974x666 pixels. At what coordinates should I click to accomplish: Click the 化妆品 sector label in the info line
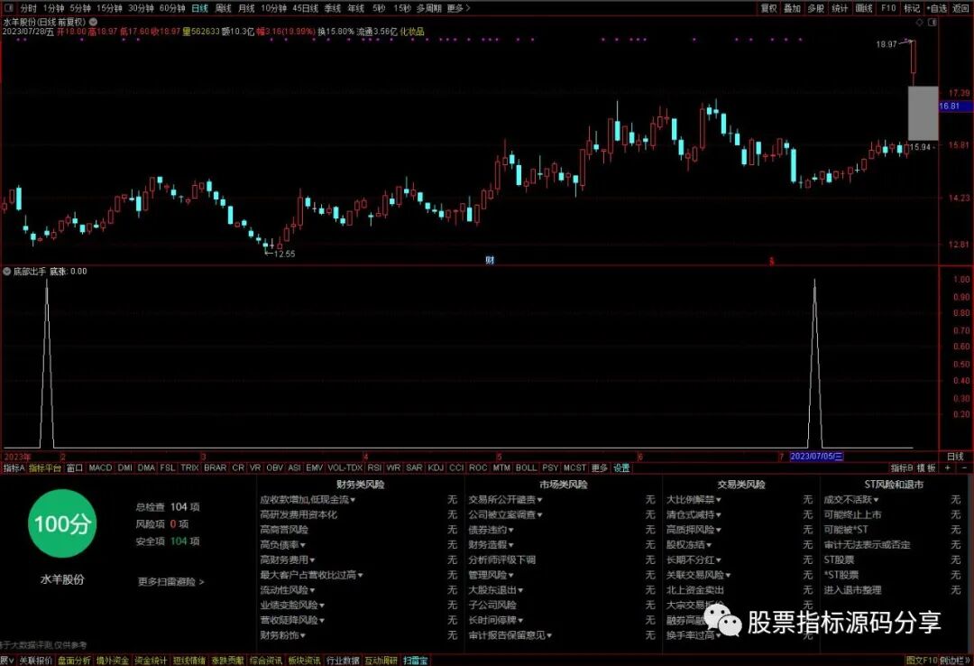click(x=412, y=31)
